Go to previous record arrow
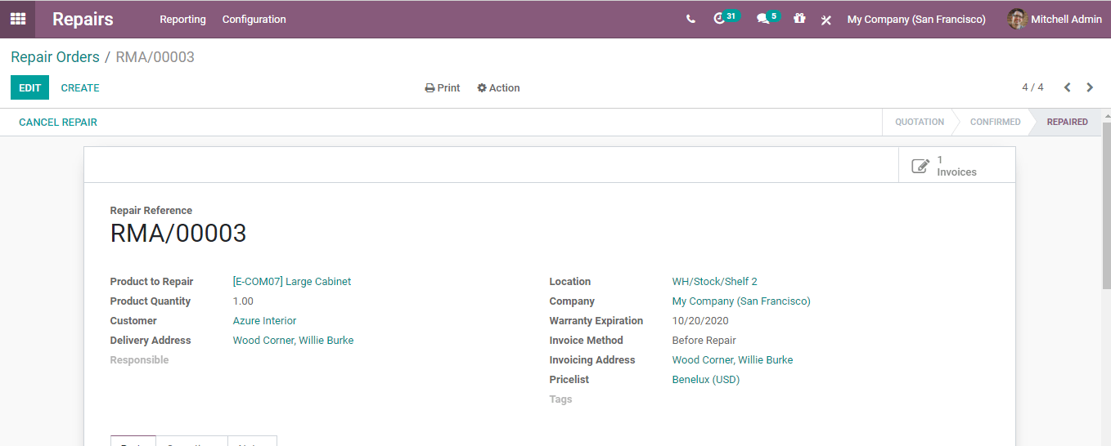Viewport: 1111px width, 446px height. point(1067,87)
